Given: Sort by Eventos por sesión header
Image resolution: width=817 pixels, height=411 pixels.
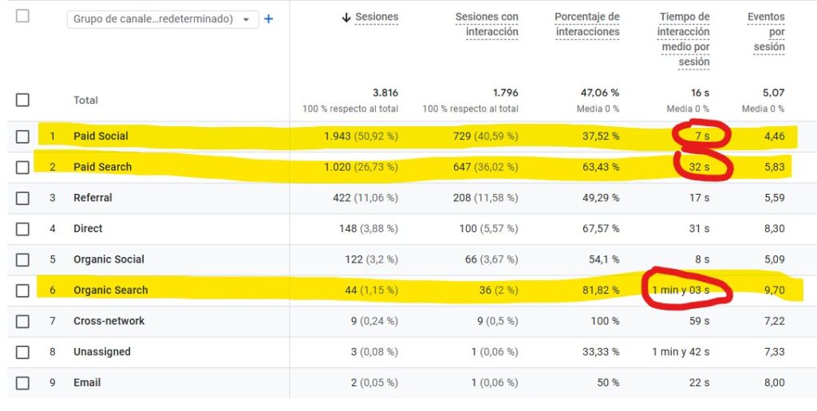Looking at the screenshot, I should [766, 32].
